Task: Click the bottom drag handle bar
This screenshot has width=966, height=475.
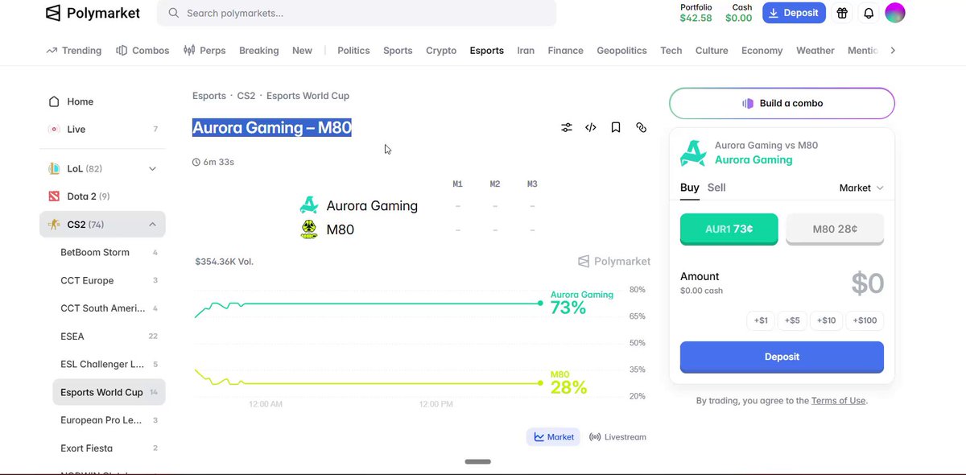Action: click(x=478, y=461)
